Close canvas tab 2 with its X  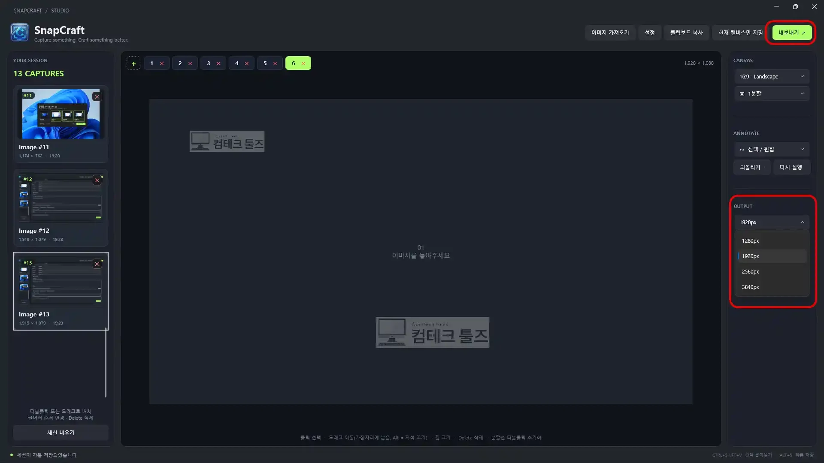pyautogui.click(x=190, y=63)
